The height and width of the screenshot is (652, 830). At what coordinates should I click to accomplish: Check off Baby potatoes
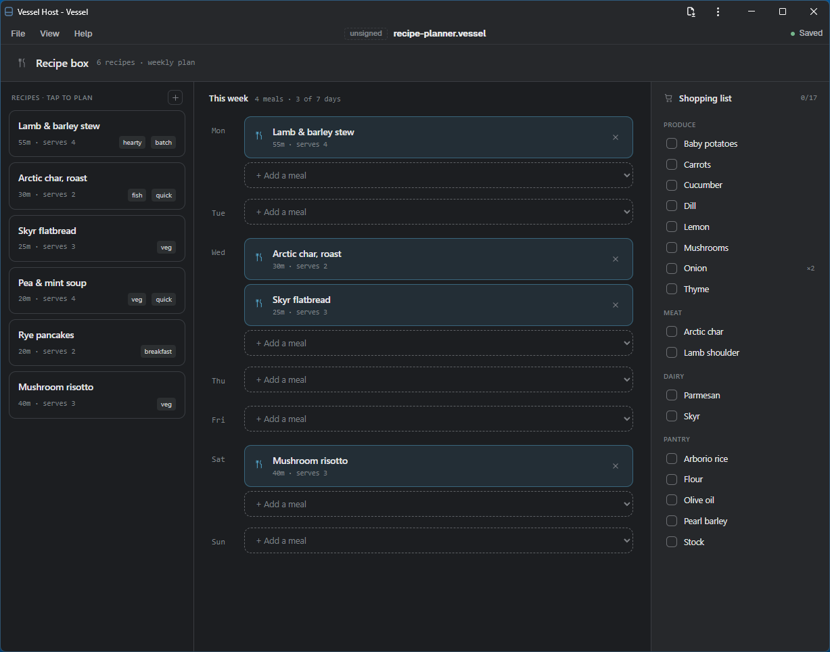pos(672,143)
